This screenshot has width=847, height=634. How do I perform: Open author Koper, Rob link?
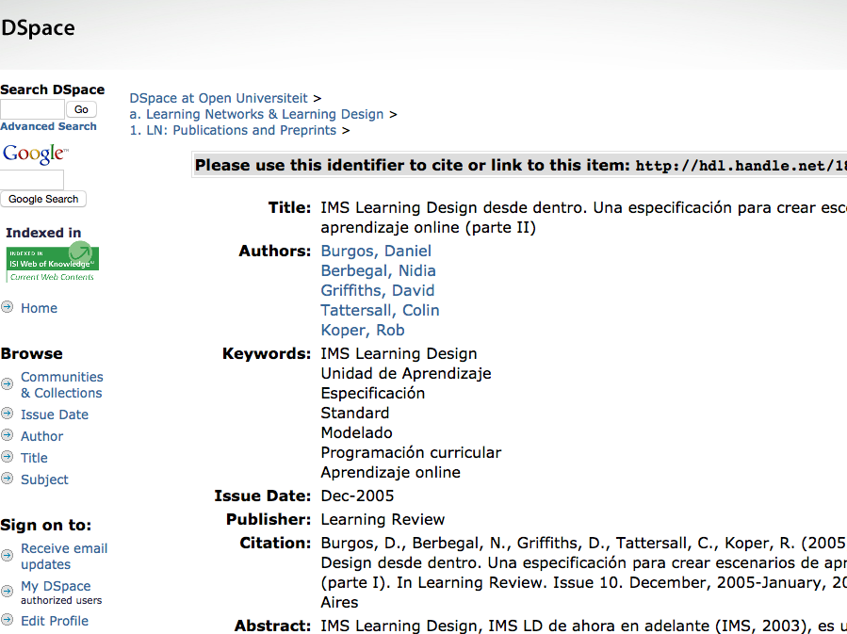coord(362,330)
